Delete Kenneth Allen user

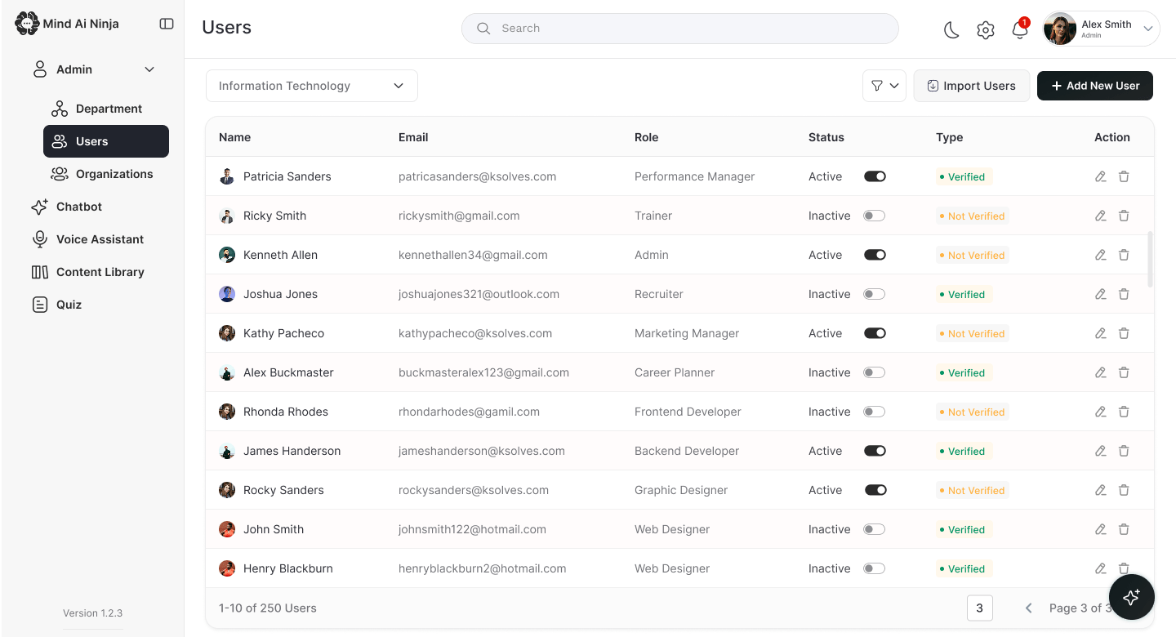(x=1124, y=255)
